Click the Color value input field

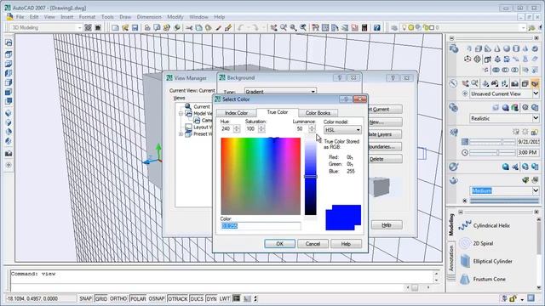coord(261,226)
